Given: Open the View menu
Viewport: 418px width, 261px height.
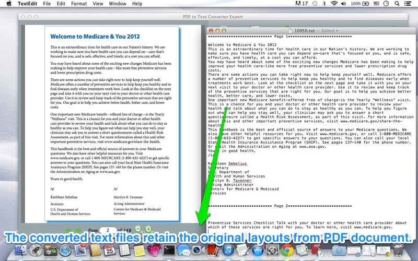Looking at the screenshot, I should (98, 4).
